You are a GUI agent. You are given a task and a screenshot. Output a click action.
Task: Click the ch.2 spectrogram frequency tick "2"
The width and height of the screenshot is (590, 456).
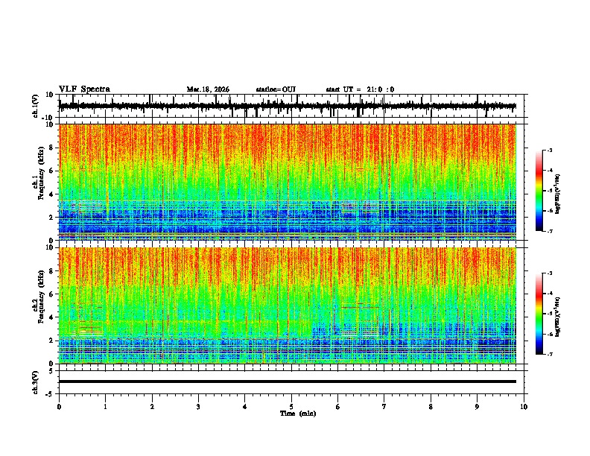51,341
